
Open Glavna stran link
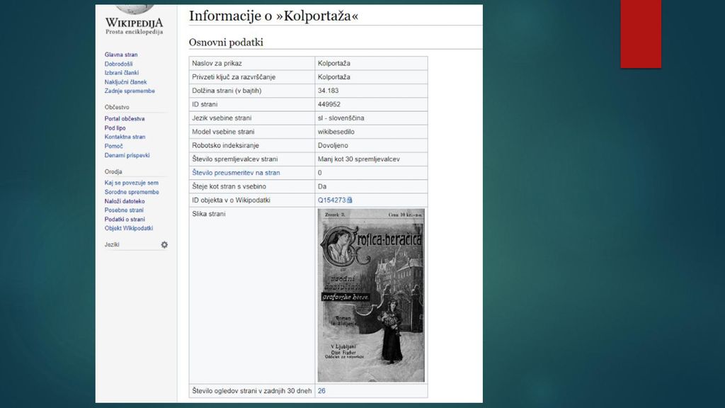tap(120, 55)
